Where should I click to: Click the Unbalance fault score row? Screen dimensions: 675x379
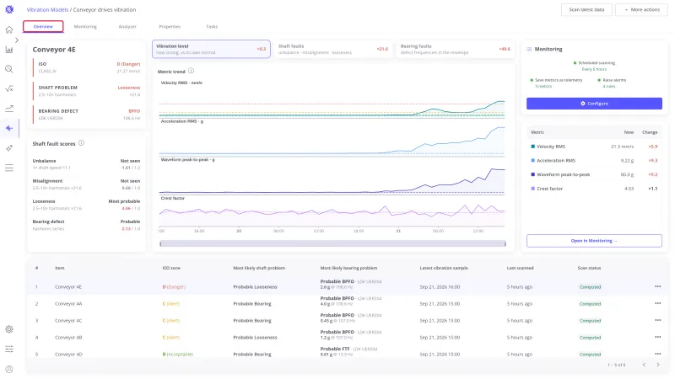[86, 164]
